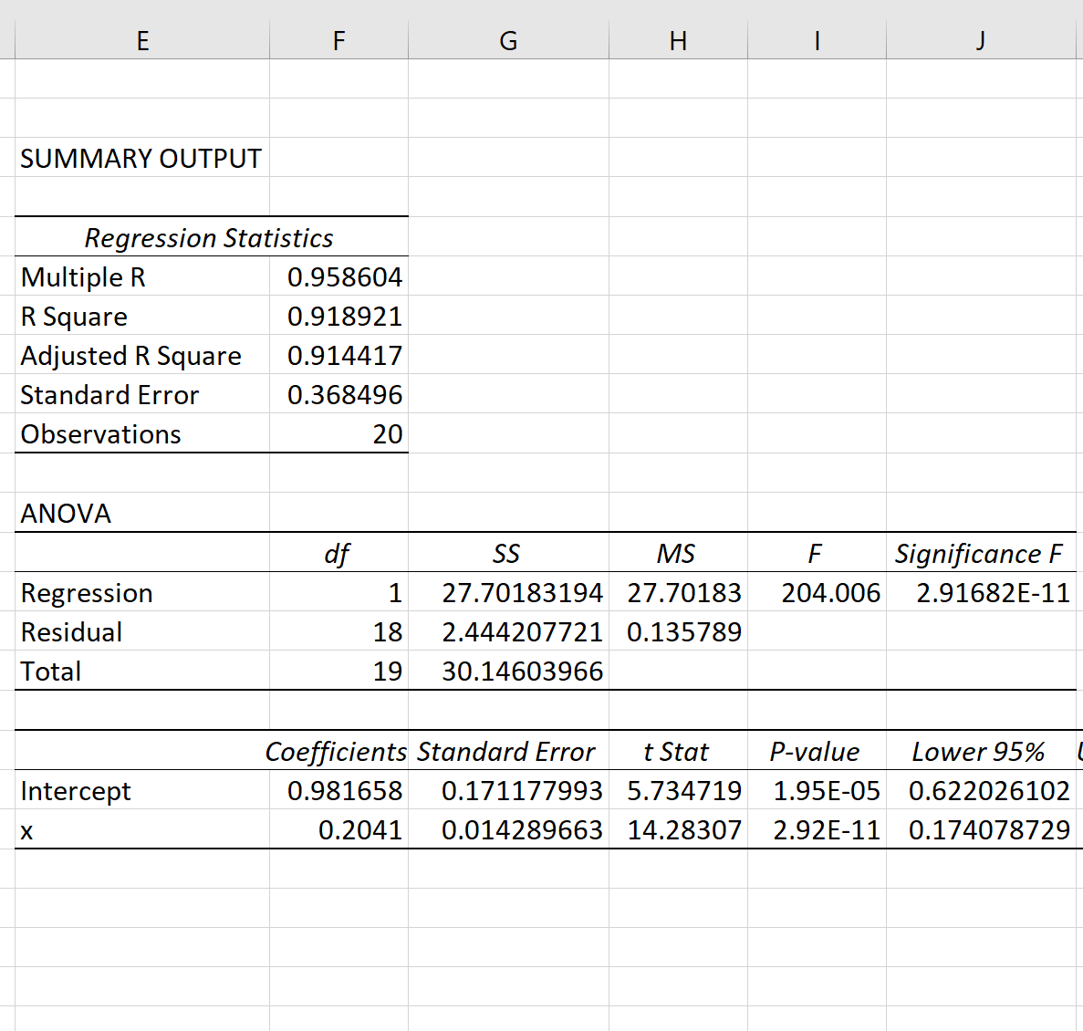Select Total SS value 30.14603966

coord(508,672)
